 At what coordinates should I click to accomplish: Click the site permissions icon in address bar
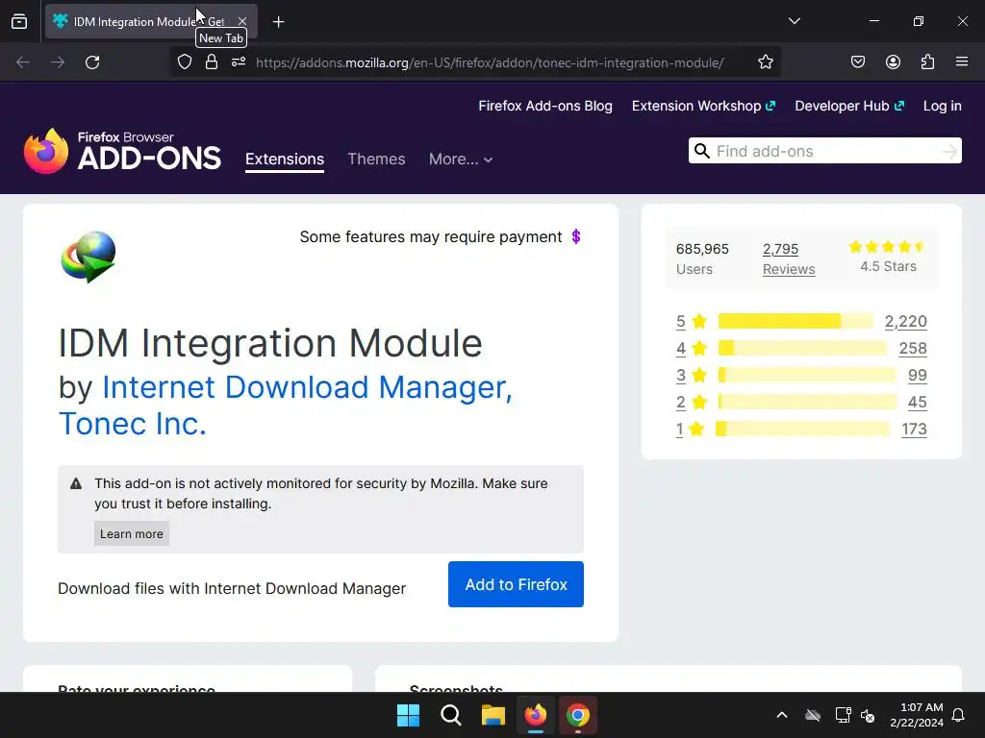[x=239, y=62]
